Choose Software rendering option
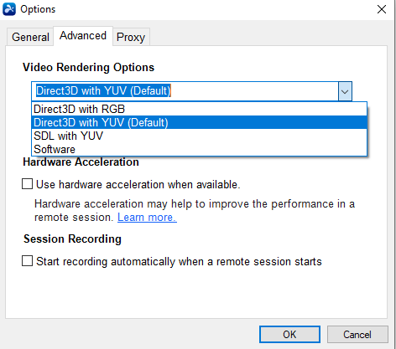This screenshot has height=349, width=396. click(199, 149)
